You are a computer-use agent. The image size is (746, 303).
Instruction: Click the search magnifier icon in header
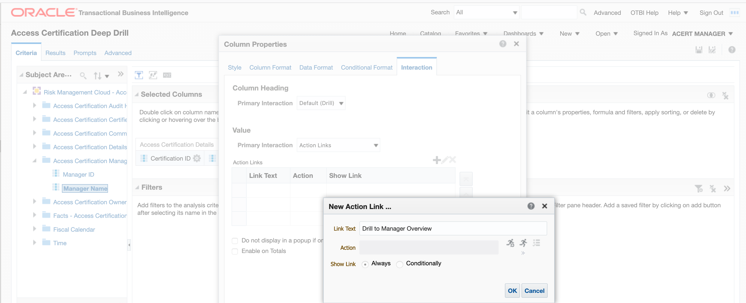click(x=583, y=12)
